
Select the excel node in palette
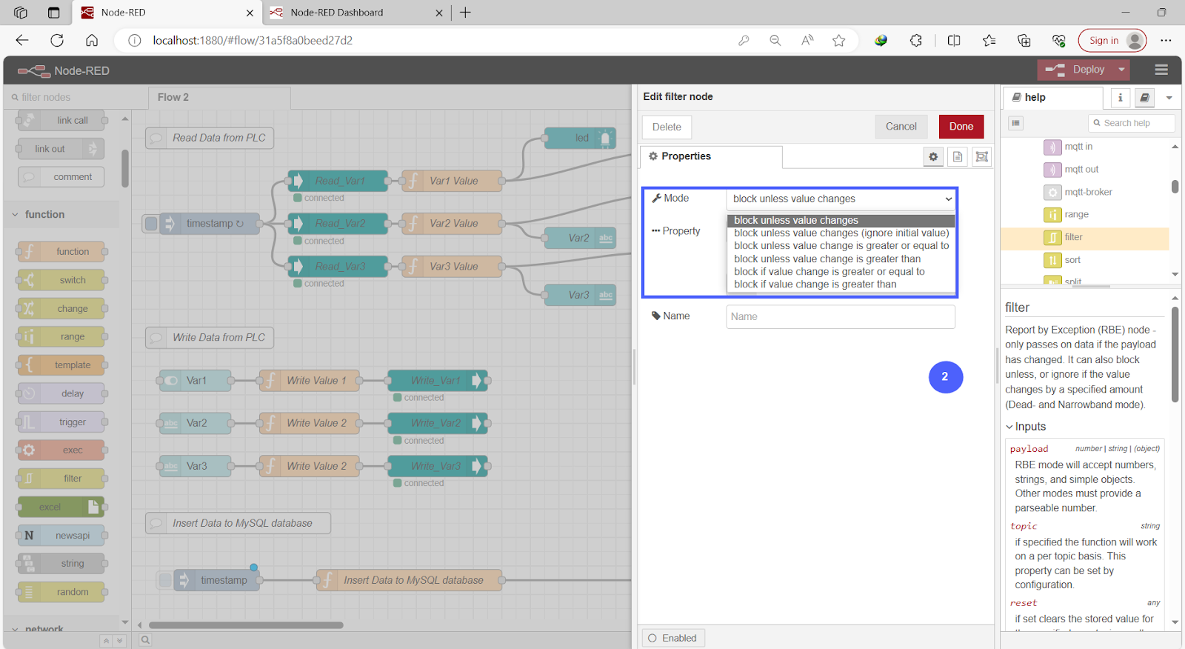(61, 507)
